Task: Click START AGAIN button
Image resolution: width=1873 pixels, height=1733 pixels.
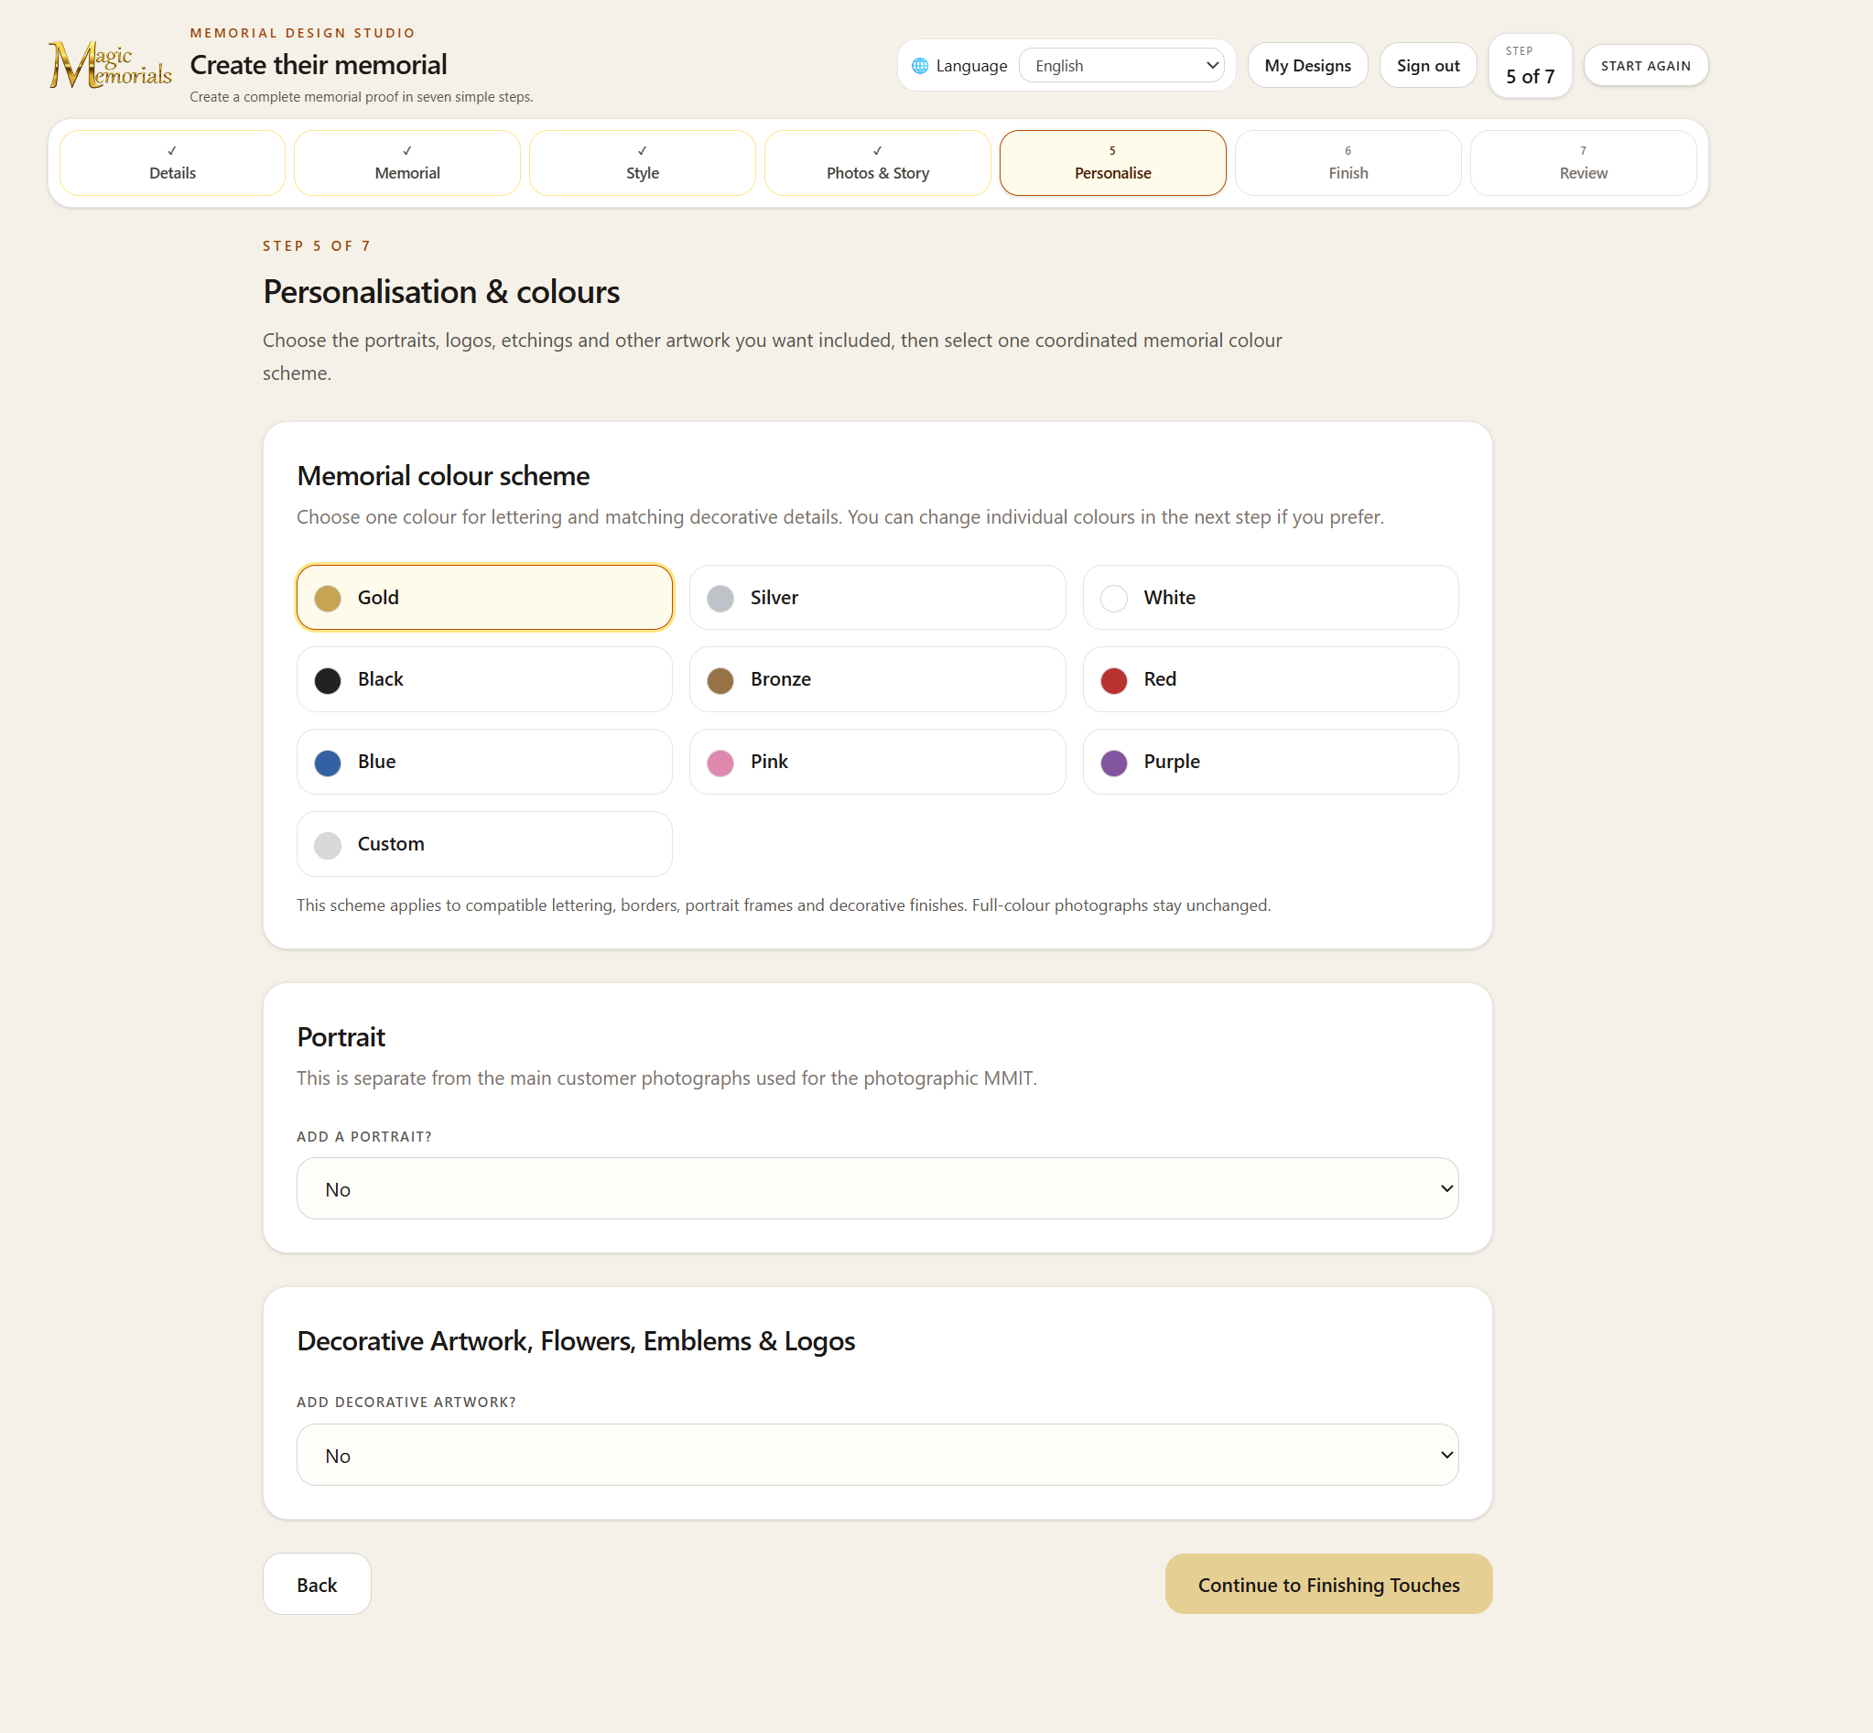Action: click(x=1645, y=66)
